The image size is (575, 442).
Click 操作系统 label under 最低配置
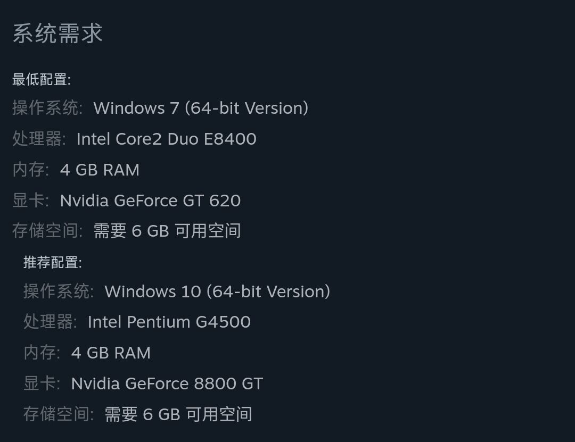47,108
